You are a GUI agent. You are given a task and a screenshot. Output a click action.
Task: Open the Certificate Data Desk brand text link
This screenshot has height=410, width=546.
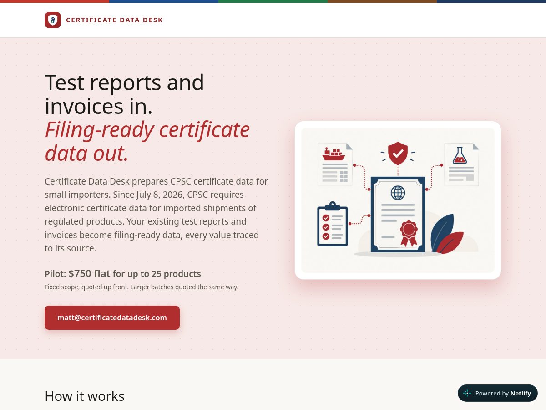tap(114, 20)
